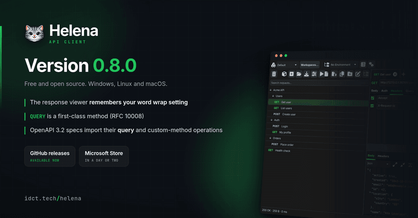Click the Search requests field
The width and height of the screenshot is (418, 218).
319,83
